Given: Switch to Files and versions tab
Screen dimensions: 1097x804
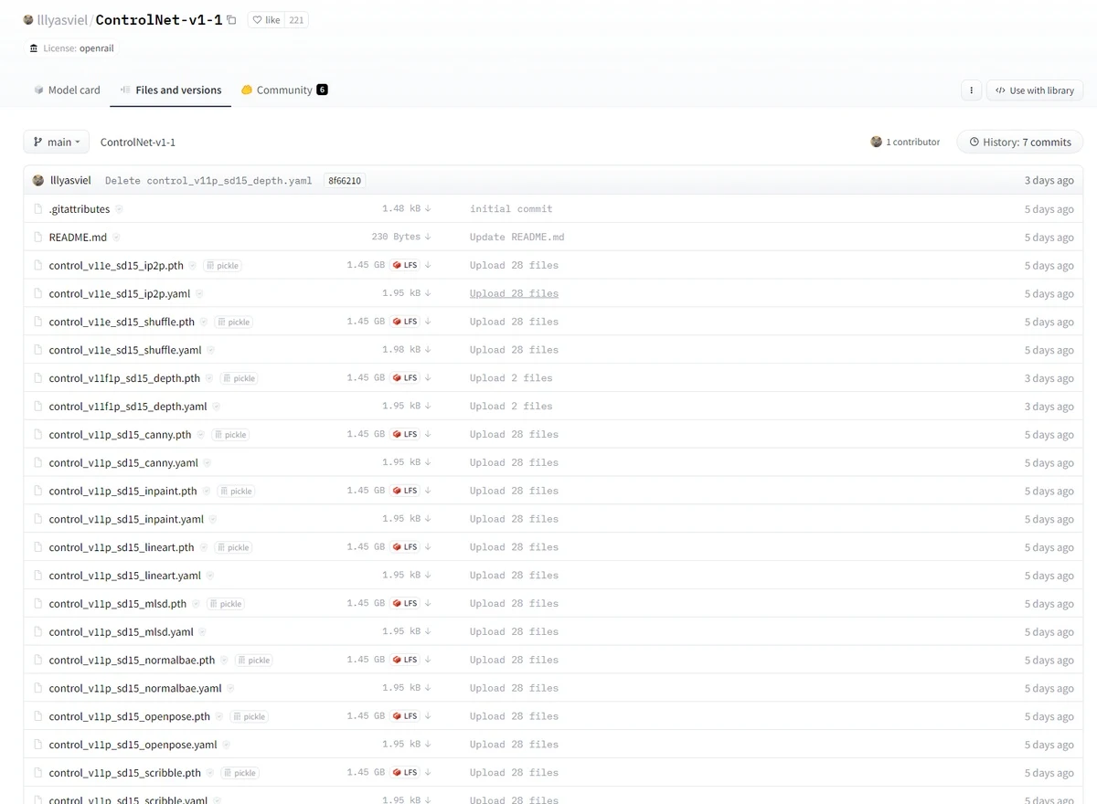Looking at the screenshot, I should click(171, 90).
